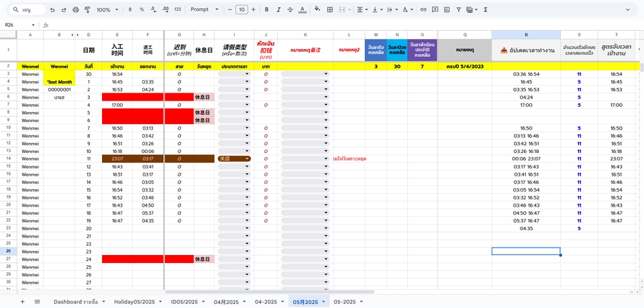The image size is (644, 308).
Task: Select the 休息日 cell in date 24 row
Action: coord(204,259)
